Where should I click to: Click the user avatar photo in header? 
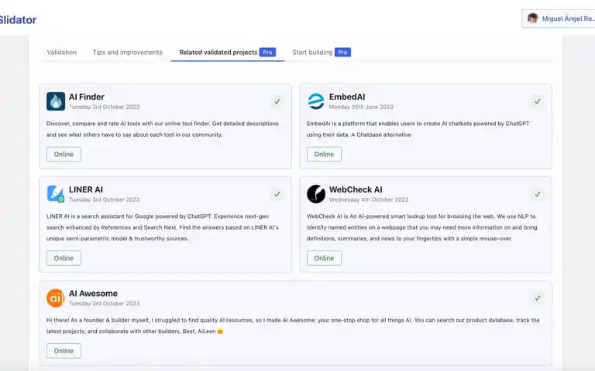pyautogui.click(x=533, y=19)
